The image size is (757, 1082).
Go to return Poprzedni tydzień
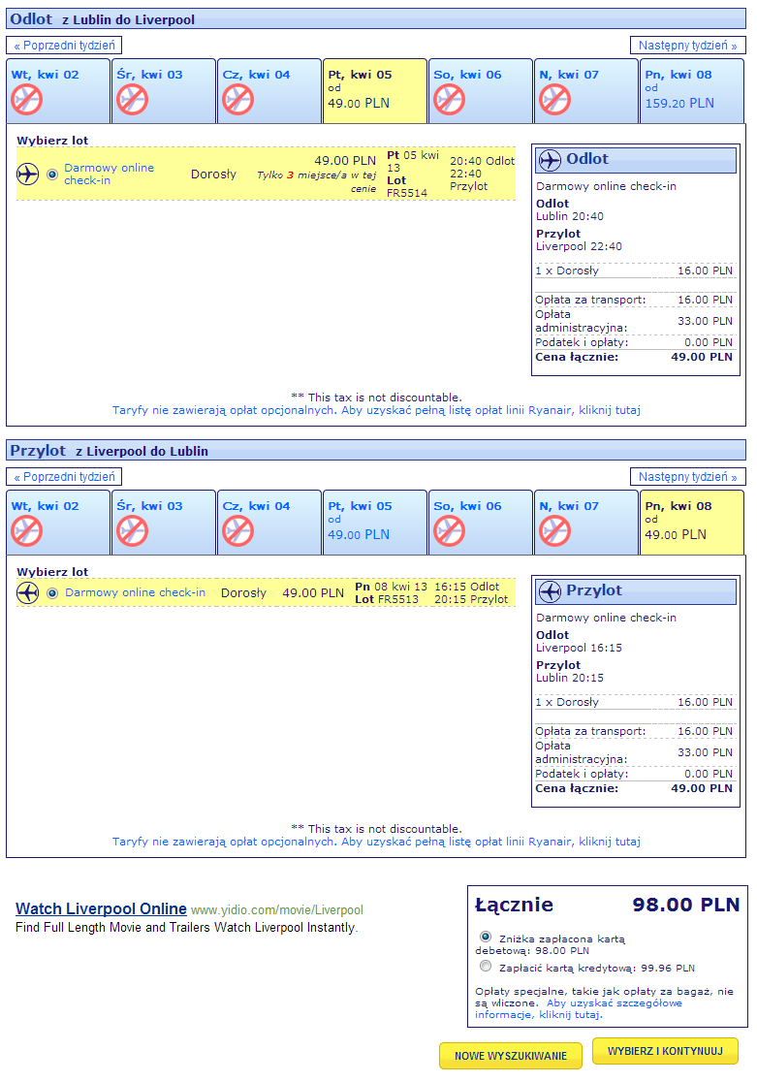[x=64, y=477]
